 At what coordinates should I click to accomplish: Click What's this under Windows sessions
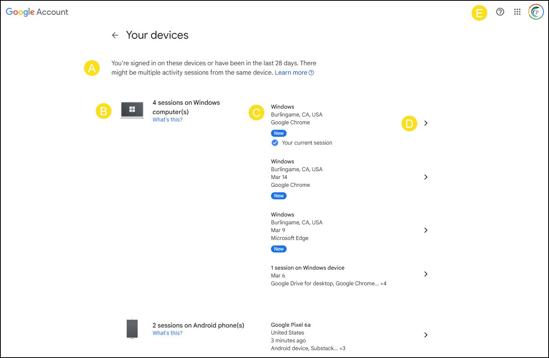point(167,119)
